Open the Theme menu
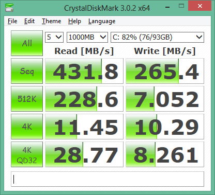 tap(52, 21)
